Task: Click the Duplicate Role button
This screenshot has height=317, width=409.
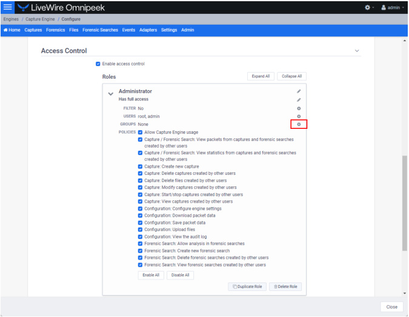Action: [247, 287]
